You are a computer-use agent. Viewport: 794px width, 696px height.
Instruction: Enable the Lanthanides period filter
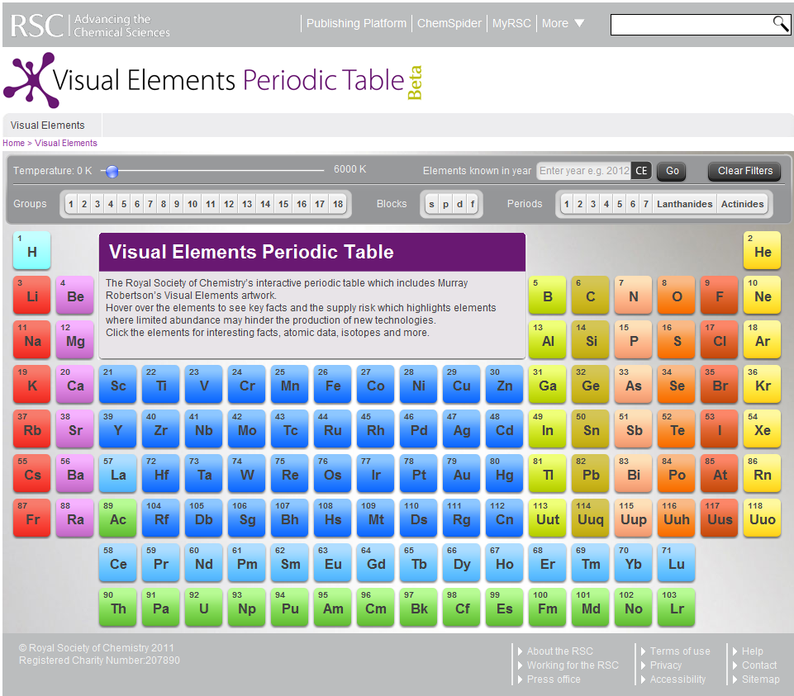tap(684, 204)
